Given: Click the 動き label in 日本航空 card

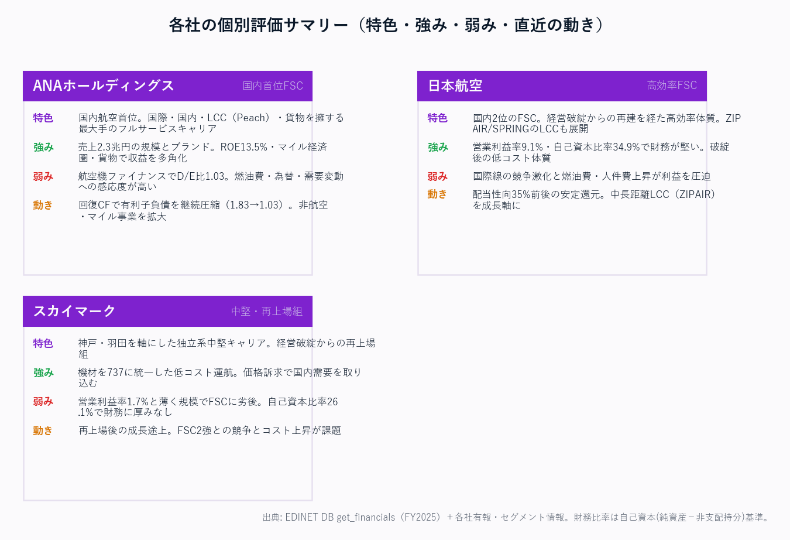Looking at the screenshot, I should [438, 194].
